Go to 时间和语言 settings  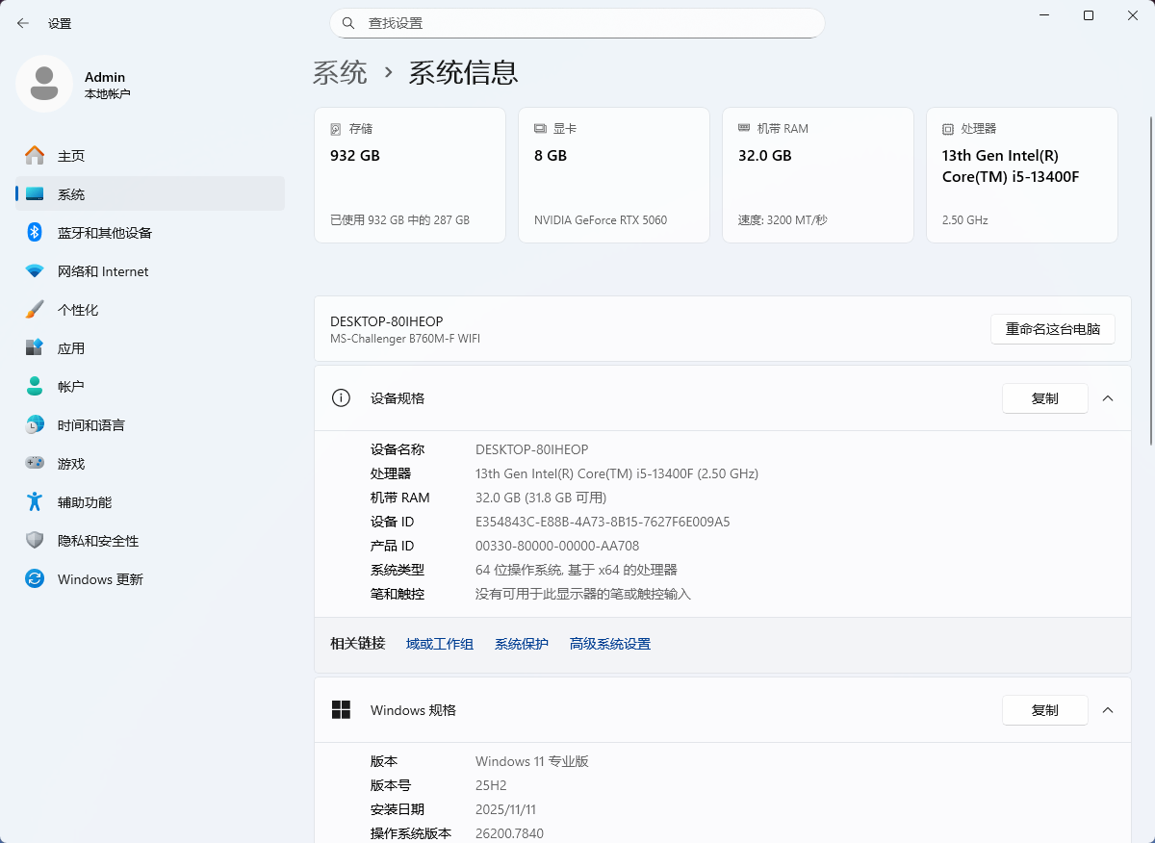point(90,425)
